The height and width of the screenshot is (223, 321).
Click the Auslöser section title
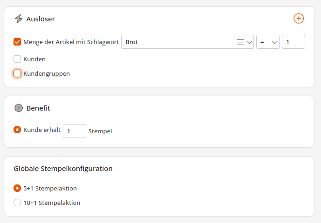click(41, 19)
